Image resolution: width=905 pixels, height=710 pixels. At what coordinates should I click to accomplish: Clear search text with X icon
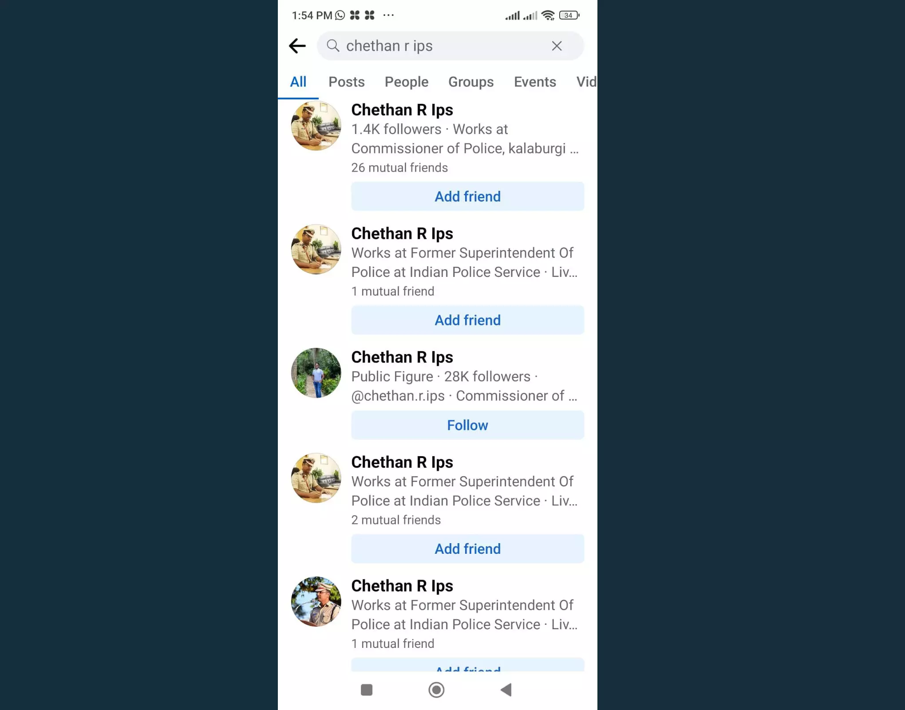[557, 46]
